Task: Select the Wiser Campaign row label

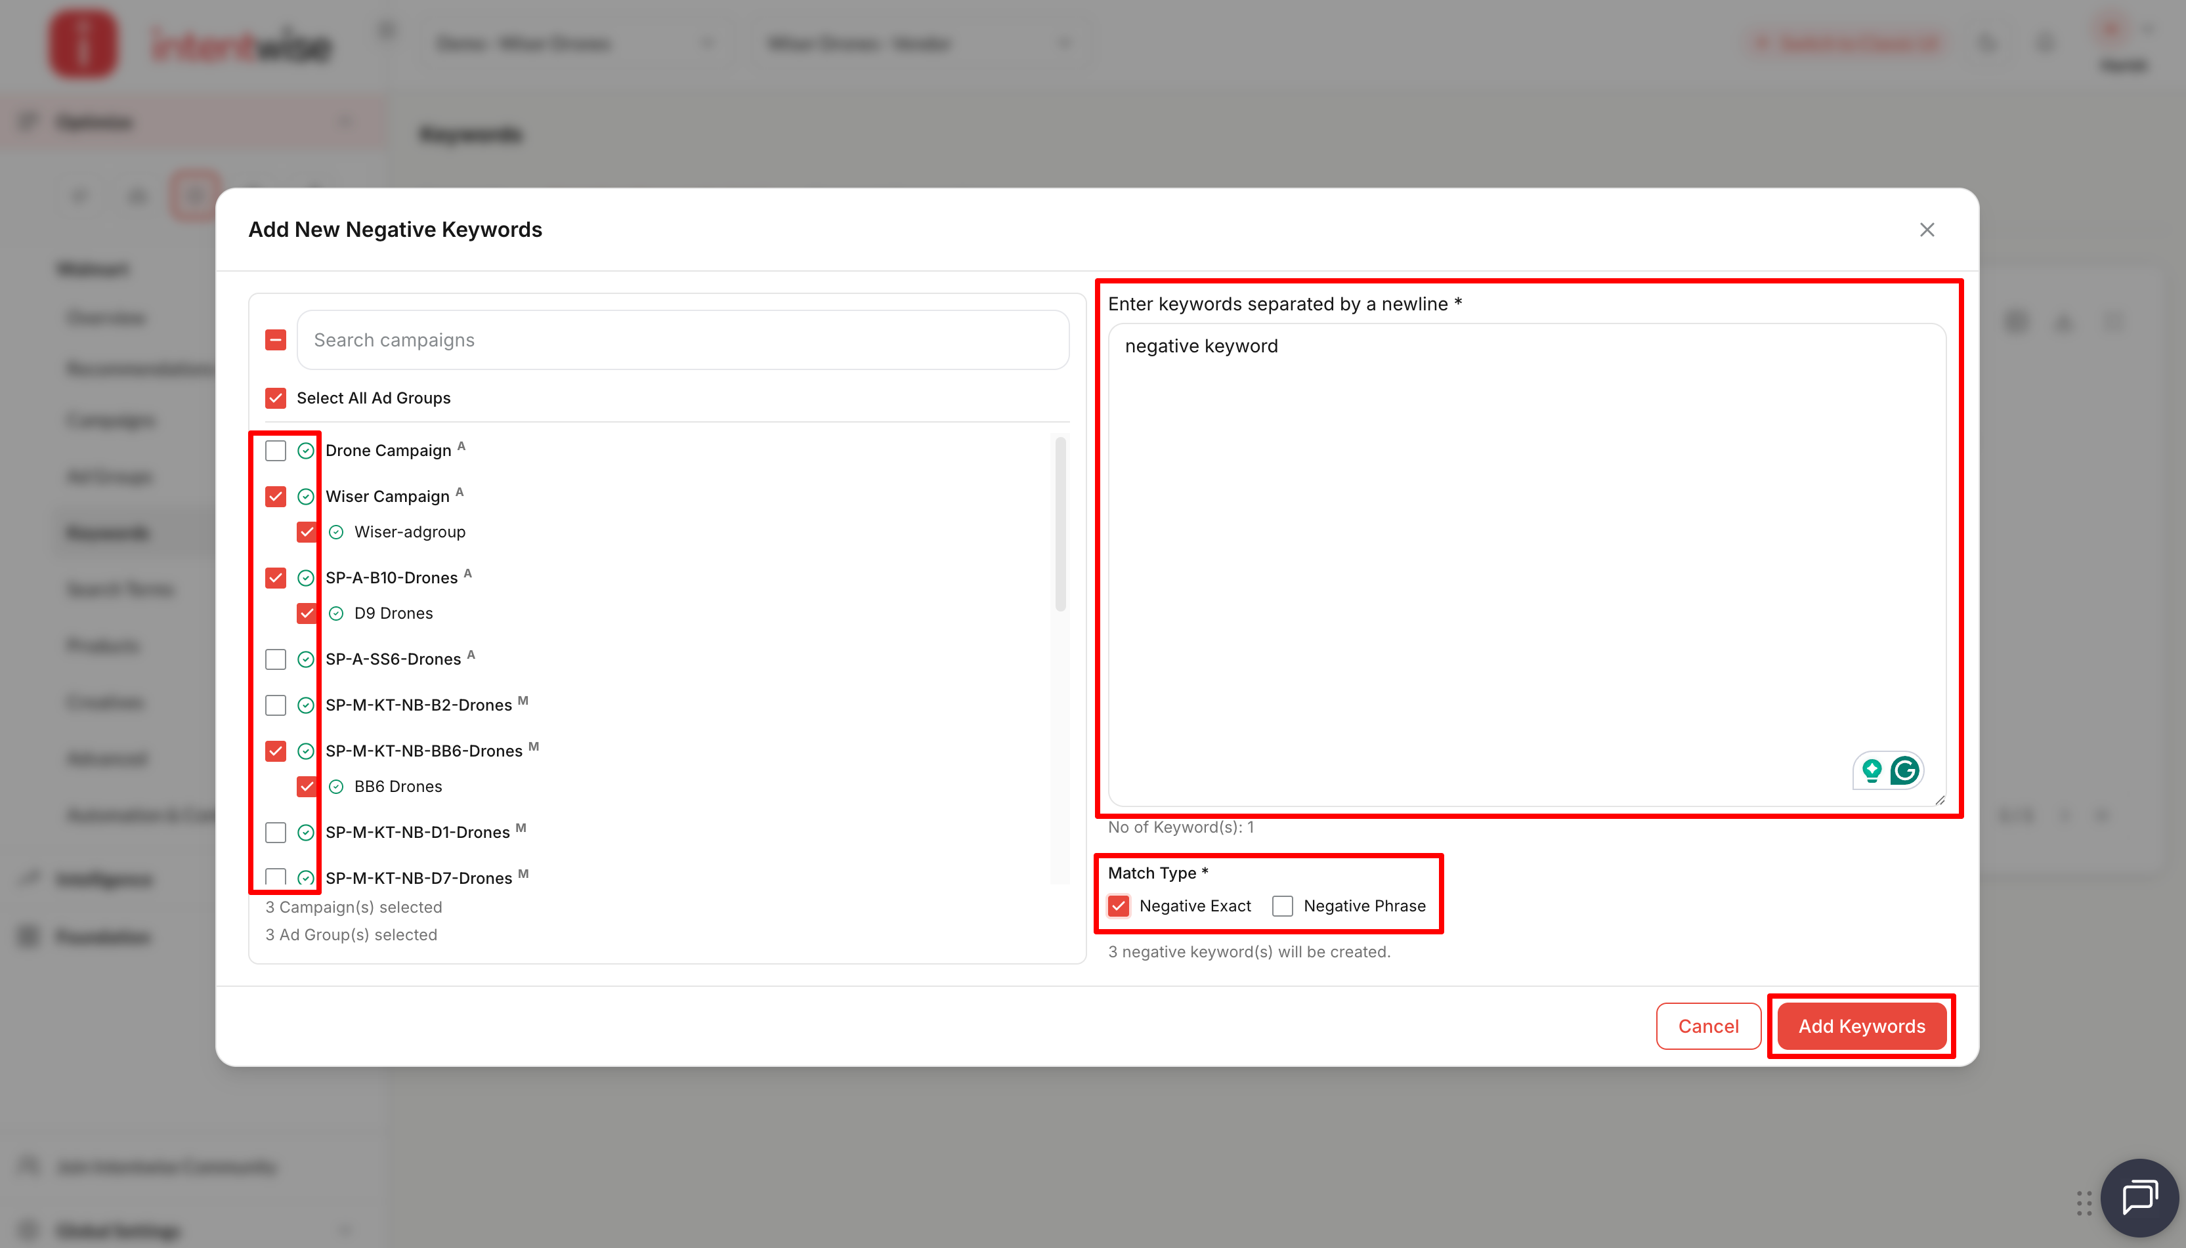Action: pyautogui.click(x=387, y=497)
